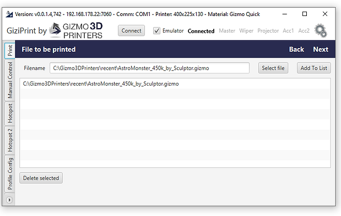Click the Acc2 status indicator
This screenshot has height=216, width=341.
(304, 31)
